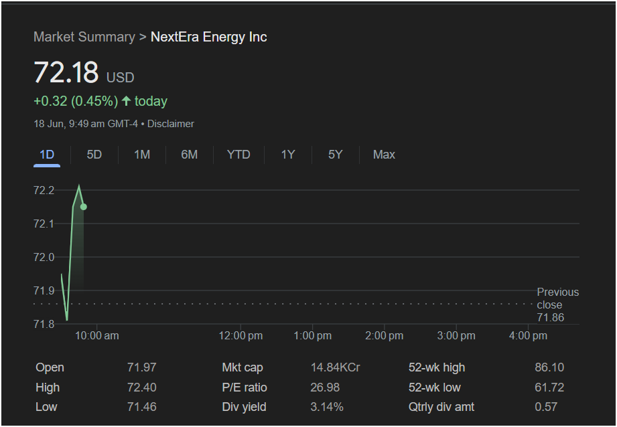Click the green up-arrow icon beside today

click(126, 101)
